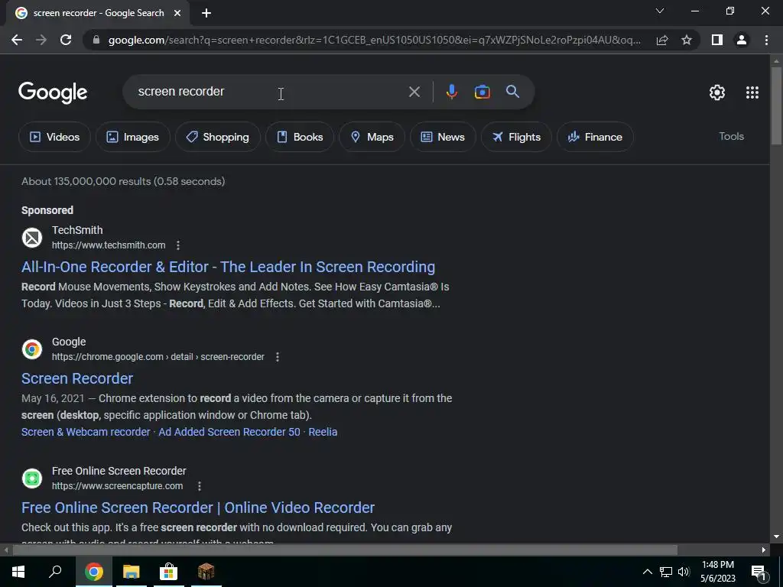Screen dimensions: 783x587
Task: Open the Google apps grid
Action: tap(752, 92)
